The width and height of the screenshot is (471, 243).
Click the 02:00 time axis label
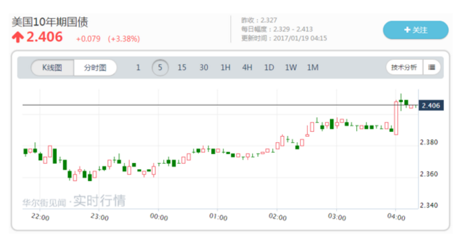point(277,217)
